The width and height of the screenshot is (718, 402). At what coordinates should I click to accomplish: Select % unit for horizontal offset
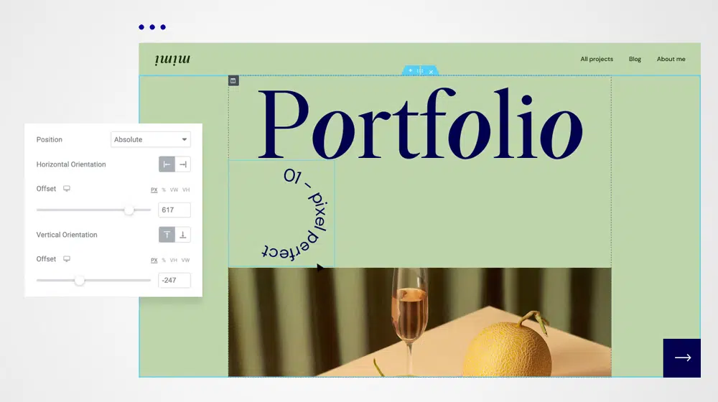[164, 190]
